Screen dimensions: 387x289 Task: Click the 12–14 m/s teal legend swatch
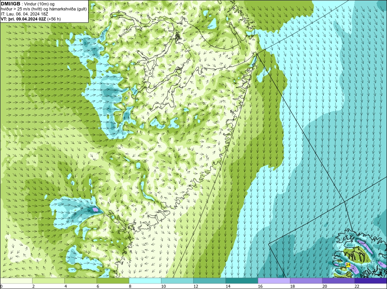pyautogui.click(x=209, y=281)
